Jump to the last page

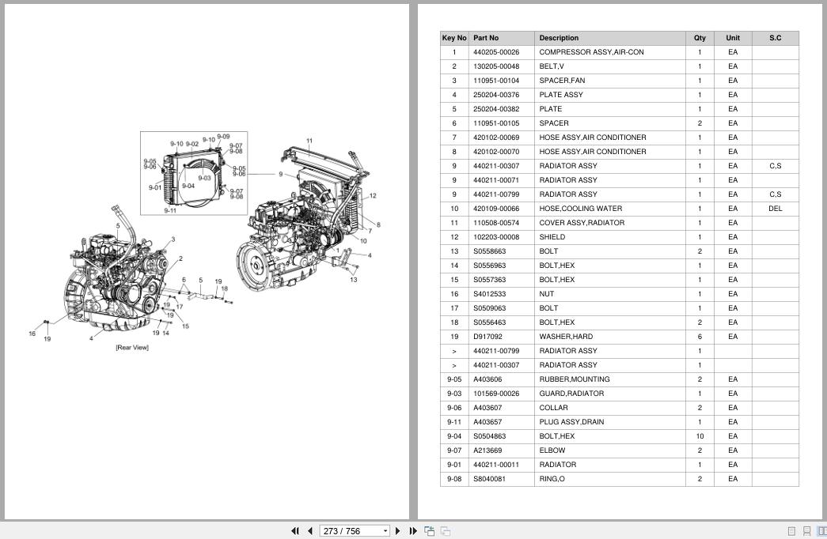pyautogui.click(x=413, y=531)
